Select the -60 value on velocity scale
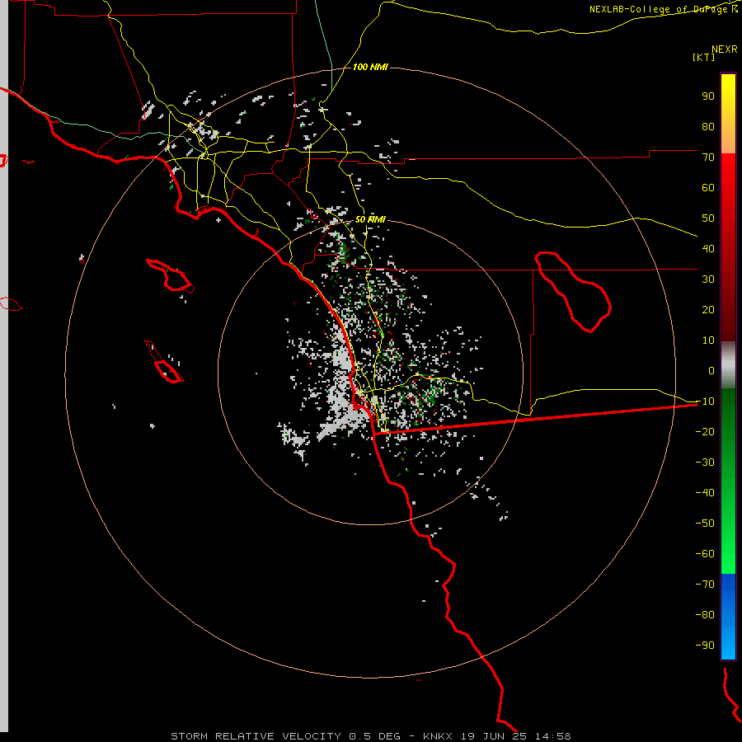The image size is (742, 742). point(705,554)
